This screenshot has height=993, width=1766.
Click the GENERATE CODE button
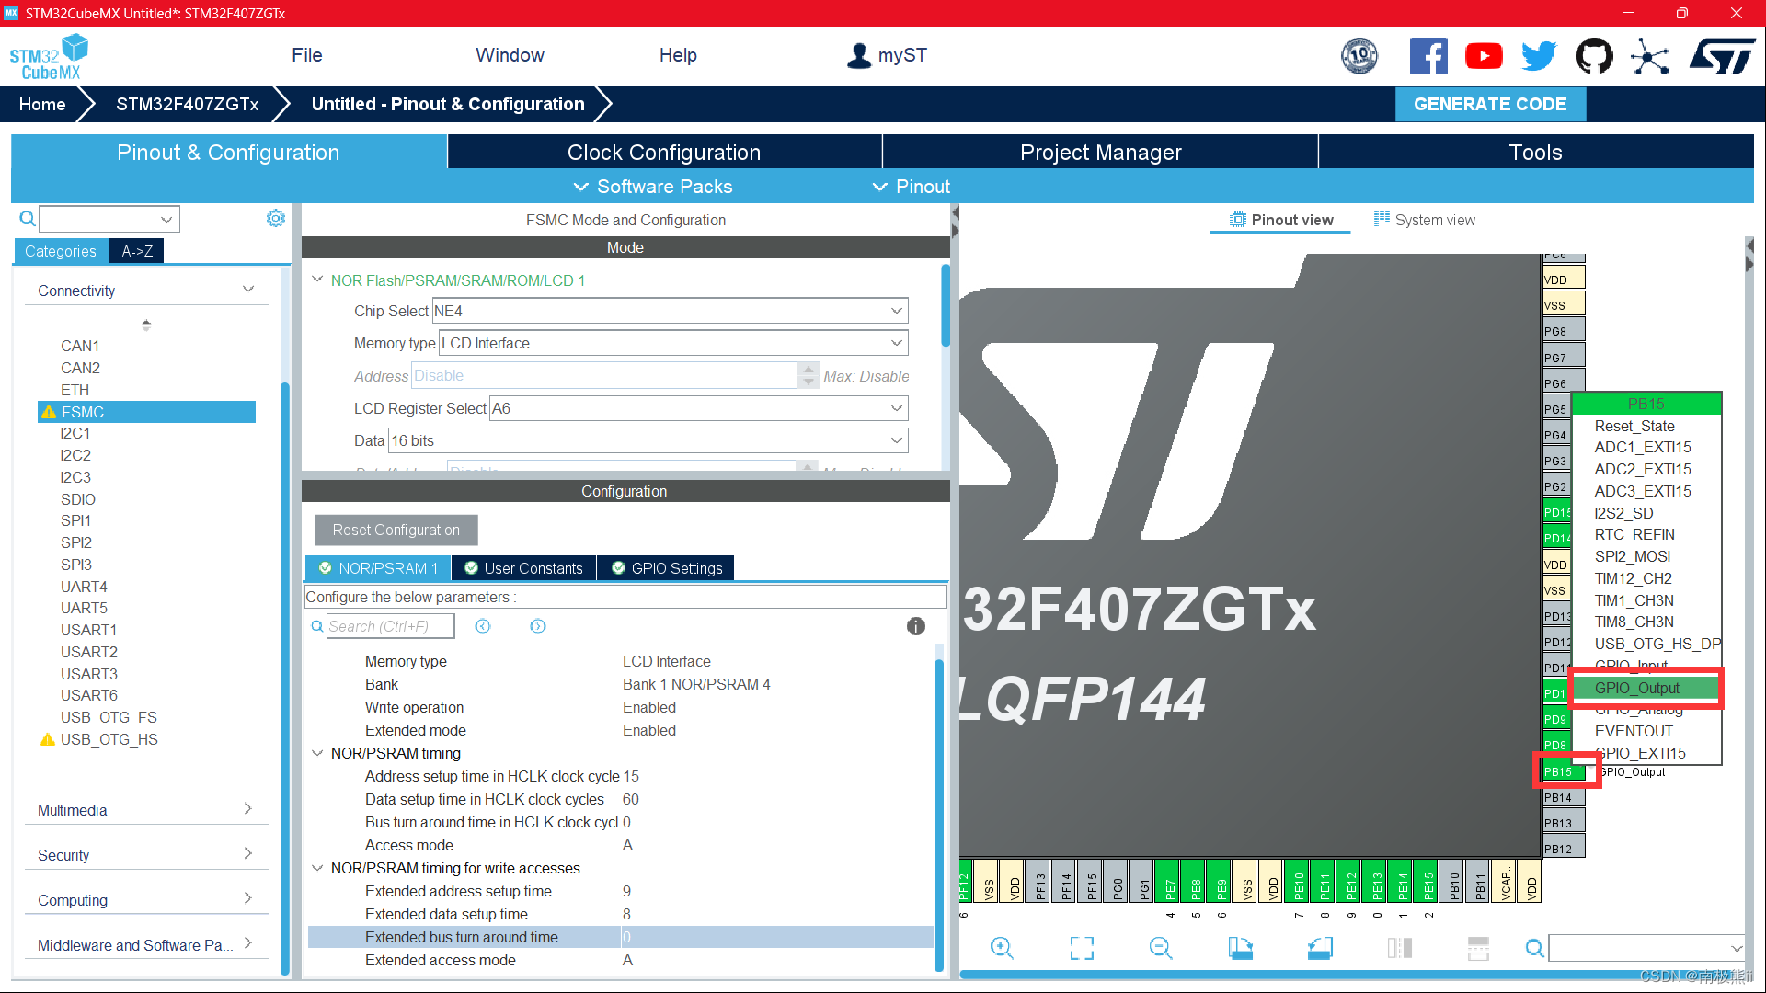(x=1490, y=104)
